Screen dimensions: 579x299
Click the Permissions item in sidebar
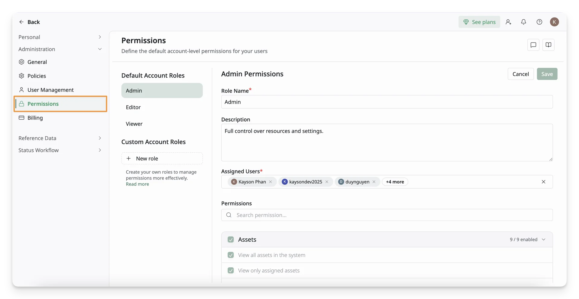(60, 104)
